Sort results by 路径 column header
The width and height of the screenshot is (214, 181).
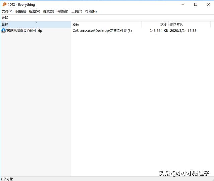106,24
